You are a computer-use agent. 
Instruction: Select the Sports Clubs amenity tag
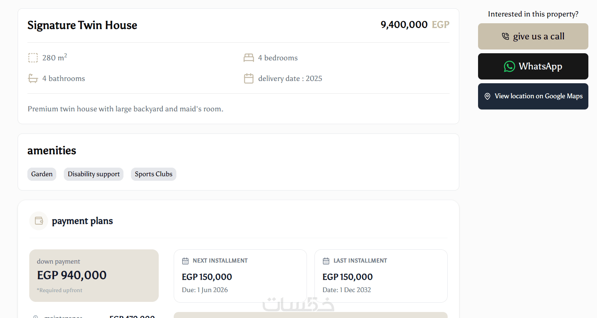(x=153, y=174)
